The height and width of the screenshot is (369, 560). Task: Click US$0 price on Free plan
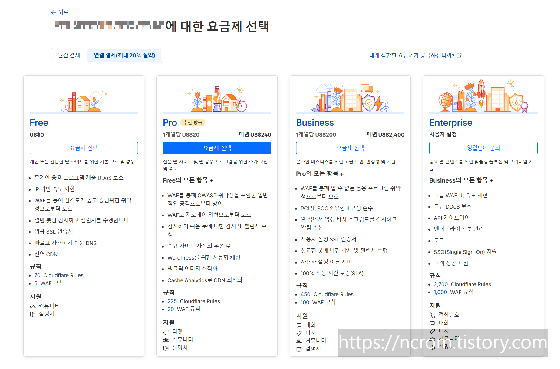[x=37, y=135]
